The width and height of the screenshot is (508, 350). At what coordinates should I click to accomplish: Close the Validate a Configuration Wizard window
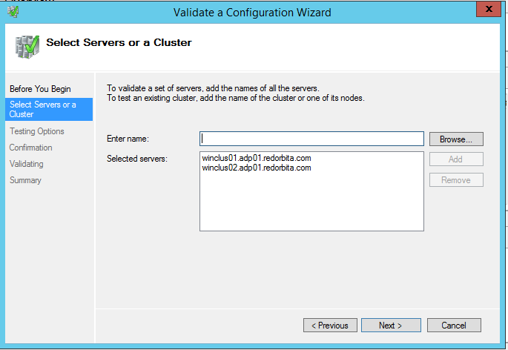(486, 10)
